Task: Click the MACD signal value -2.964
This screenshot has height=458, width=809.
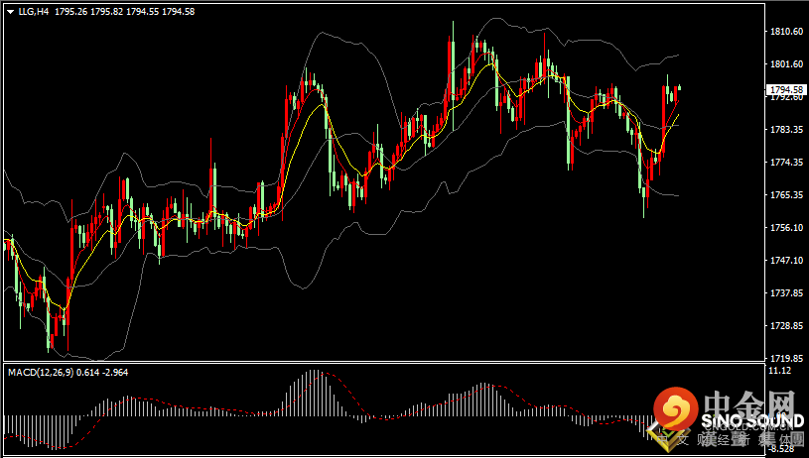Action: coord(113,372)
